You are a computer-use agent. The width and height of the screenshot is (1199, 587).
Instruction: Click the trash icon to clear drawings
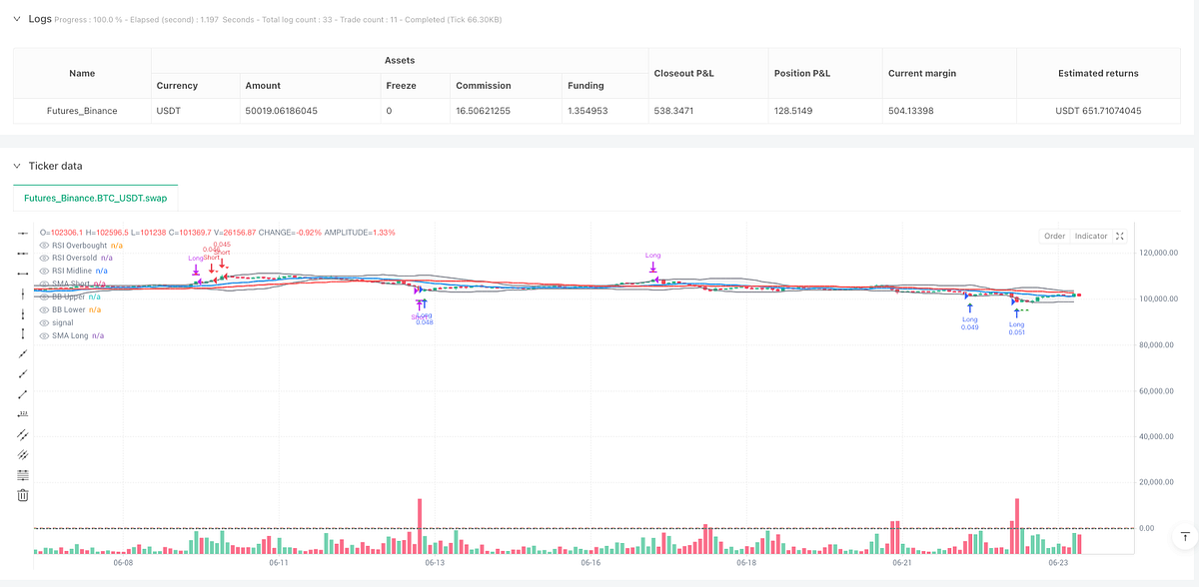tap(22, 494)
